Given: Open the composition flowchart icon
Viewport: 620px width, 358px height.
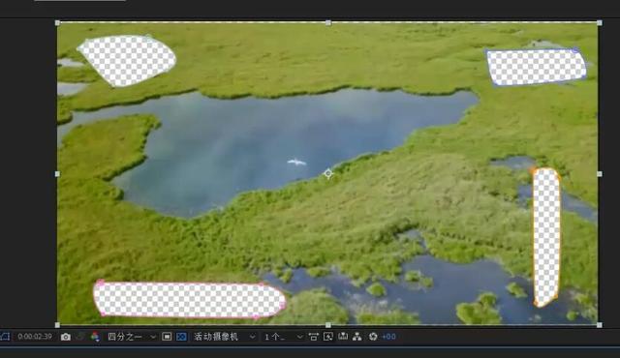Looking at the screenshot, I should 357,337.
